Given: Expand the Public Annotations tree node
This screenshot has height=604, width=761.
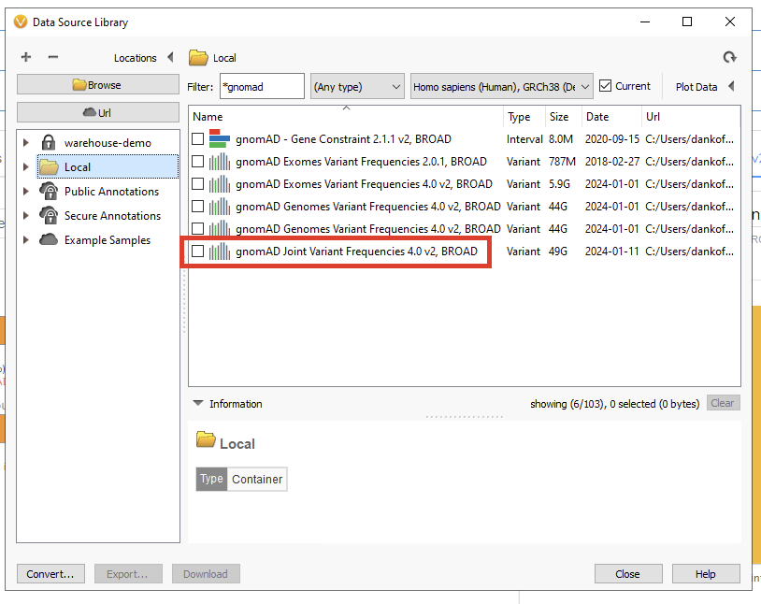Looking at the screenshot, I should point(26,192).
